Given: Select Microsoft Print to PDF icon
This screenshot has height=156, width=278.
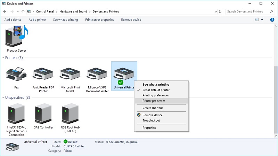Looking at the screenshot, I should [70, 73].
